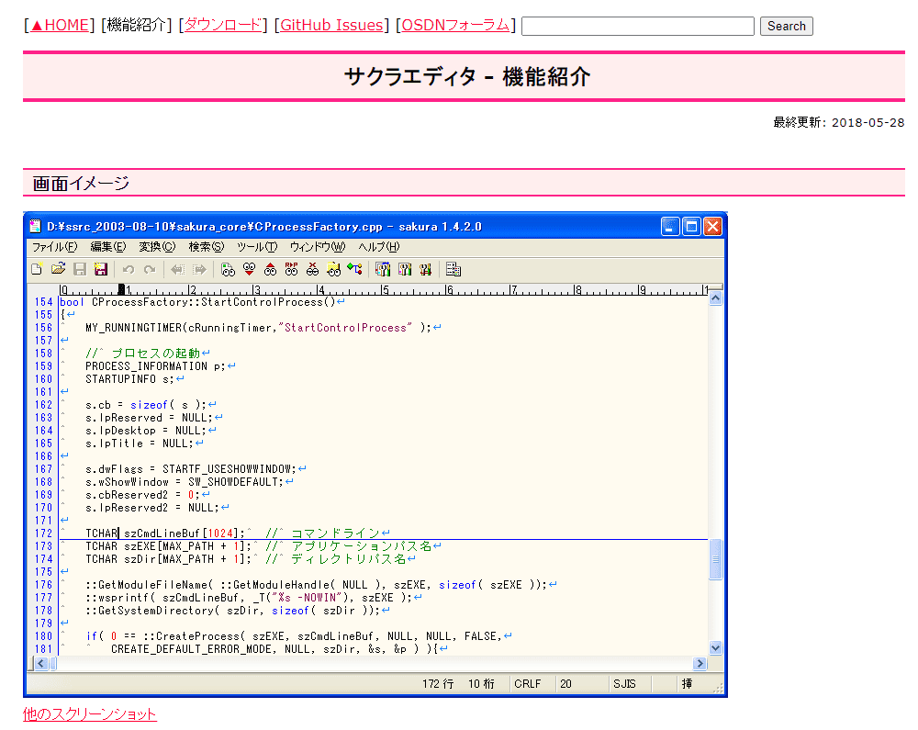
Task: Click the horizontal scroll right arrow
Action: click(x=700, y=663)
